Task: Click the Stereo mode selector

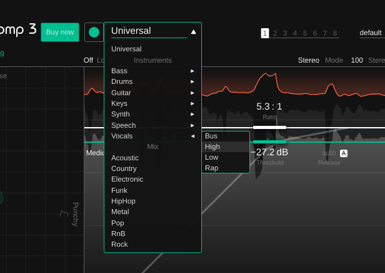Action: [x=308, y=60]
